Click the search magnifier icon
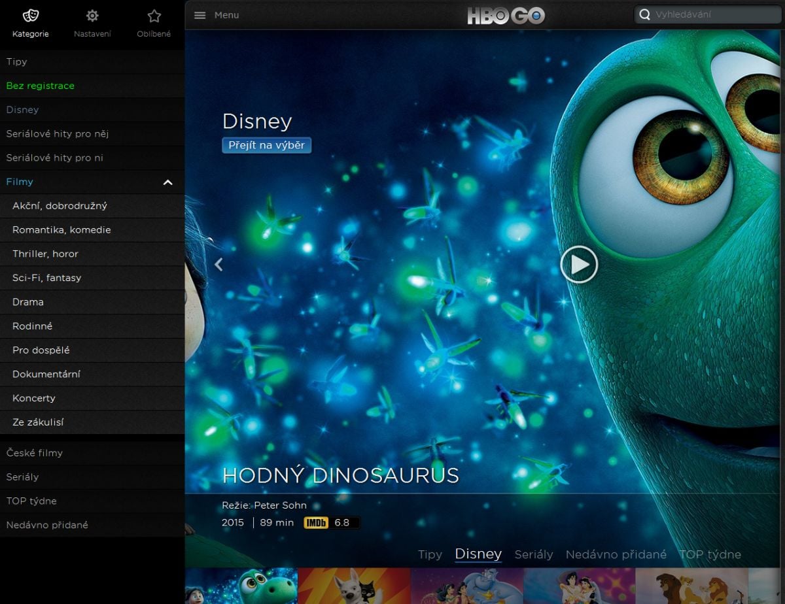785x604 pixels. [644, 15]
